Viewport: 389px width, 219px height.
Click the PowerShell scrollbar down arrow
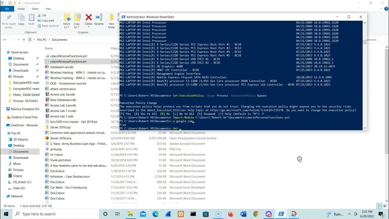tap(365, 128)
